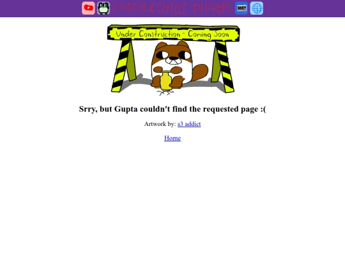Click the yellow jackhammer Gupta holds
345x259 pixels.
click(166, 81)
